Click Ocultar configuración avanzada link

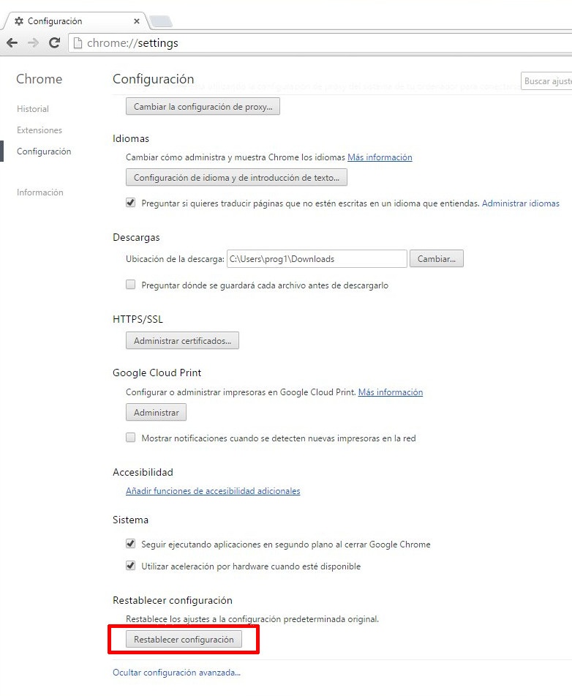[x=176, y=673]
